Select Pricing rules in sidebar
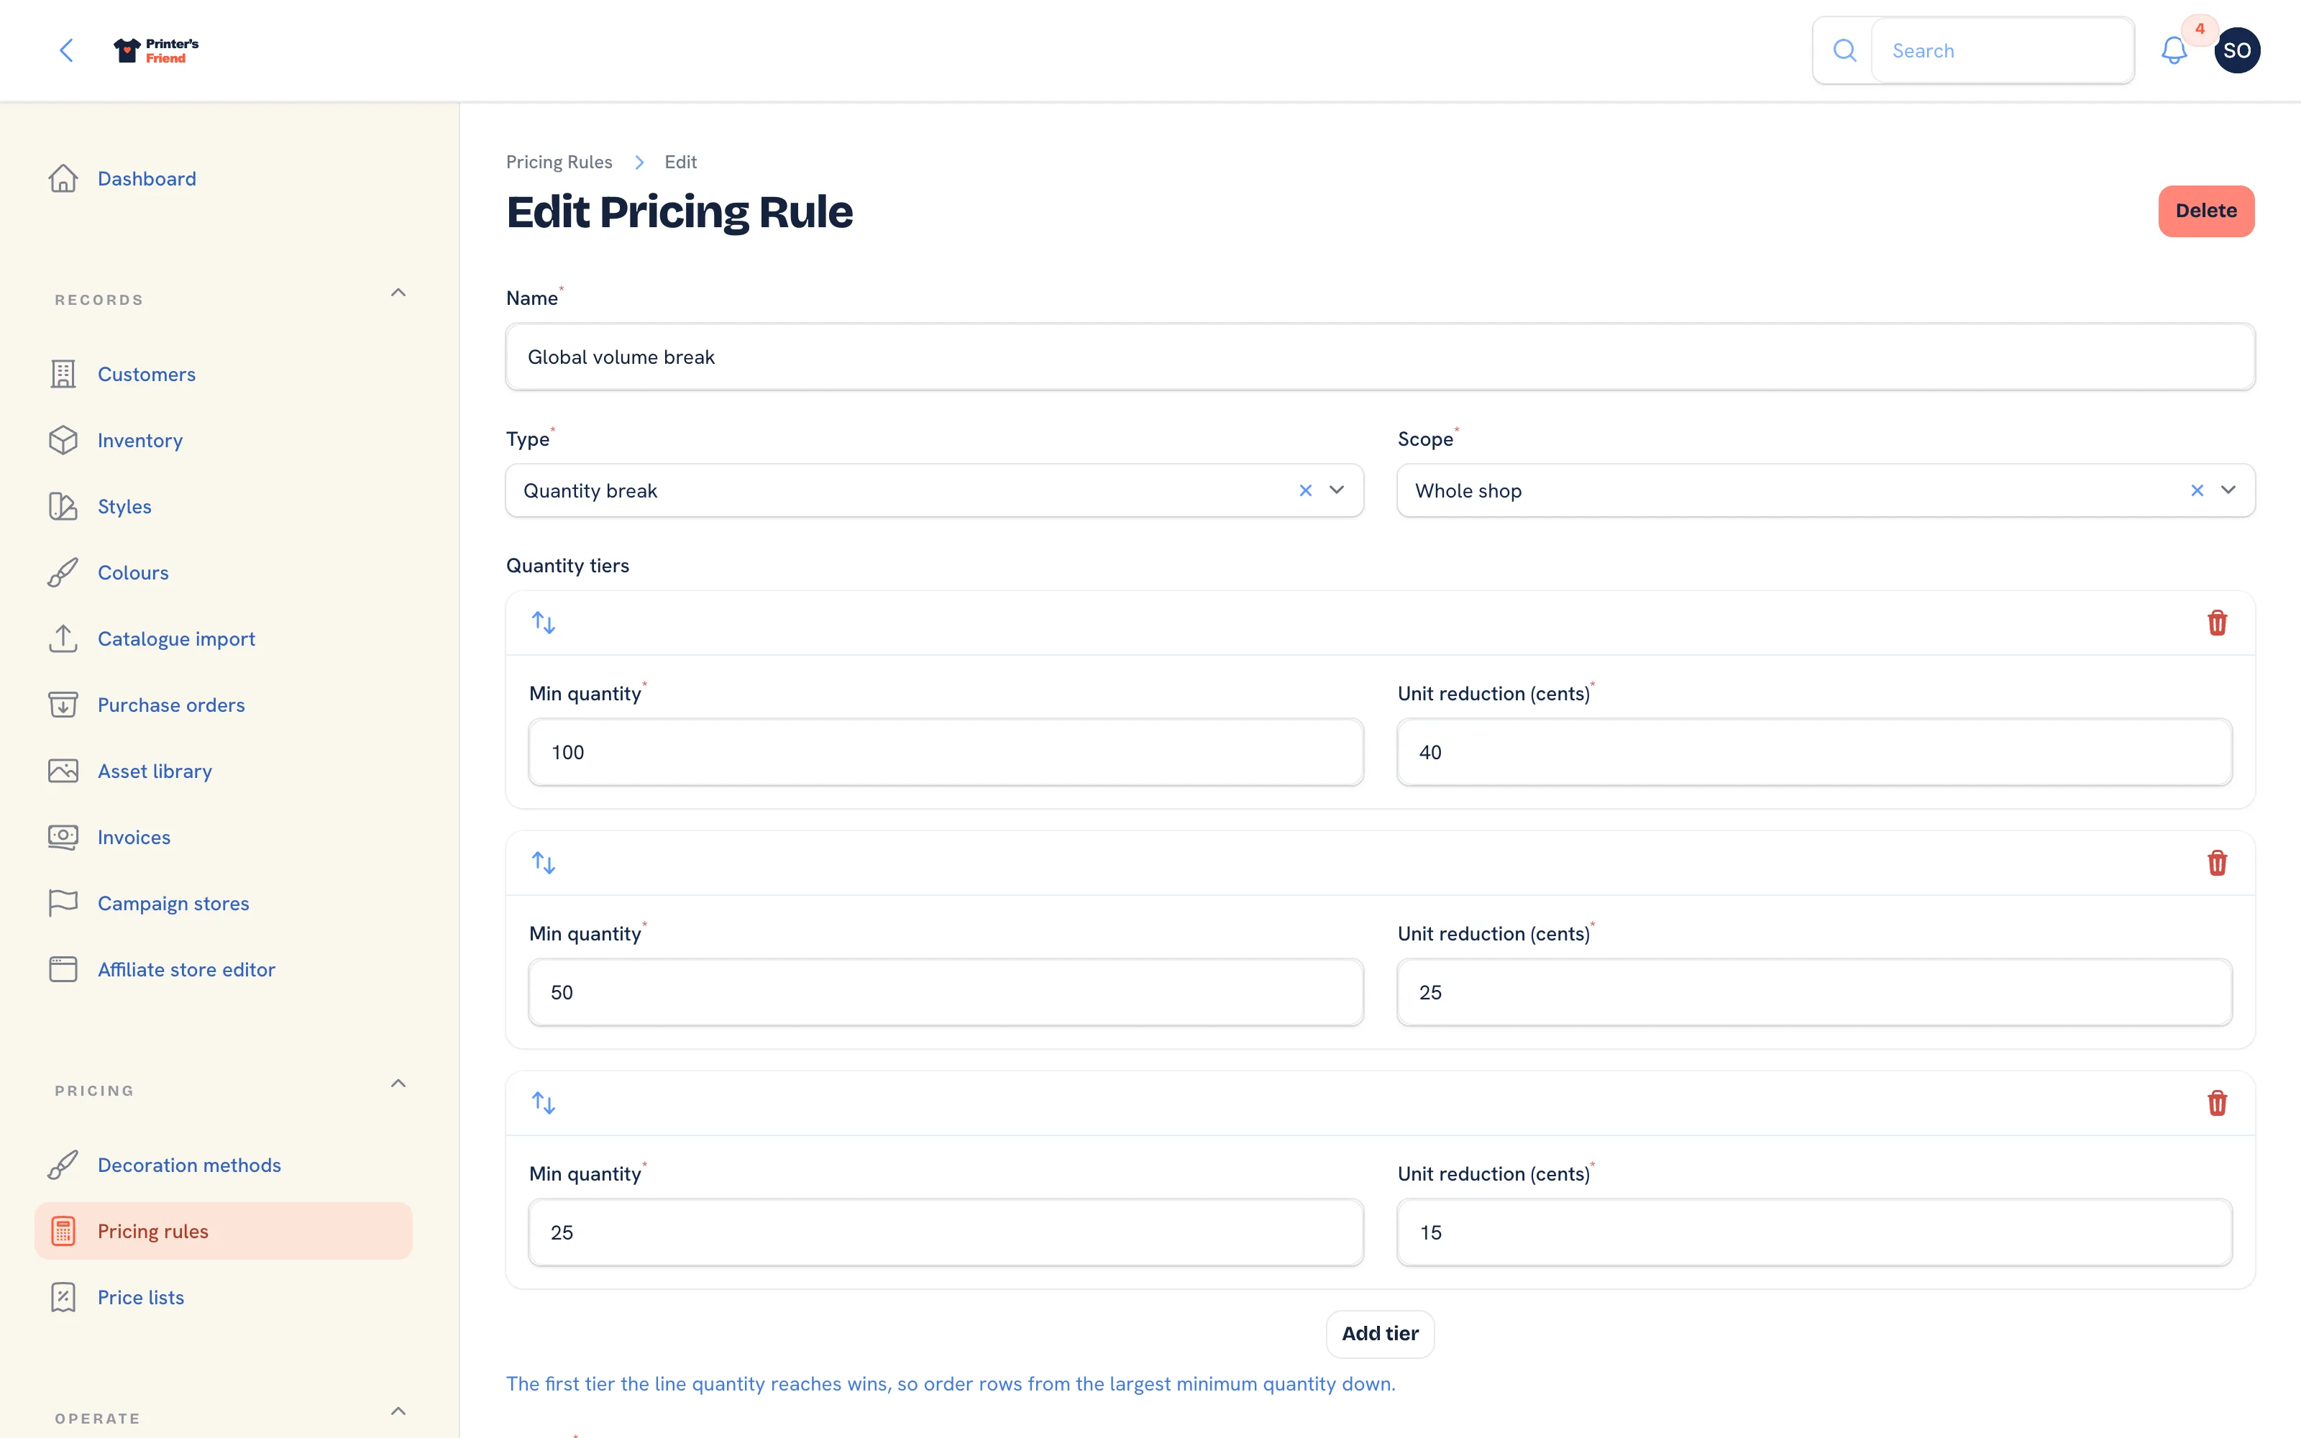 click(x=224, y=1232)
